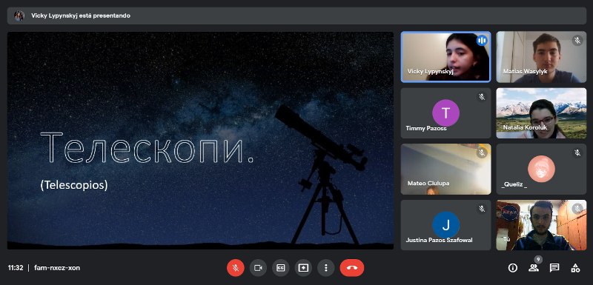This screenshot has width=593, height=285.
Task: Open the three-dot more options menu
Action: 326,268
